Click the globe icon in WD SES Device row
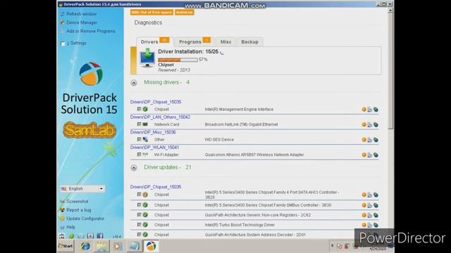The image size is (451, 253). point(376,140)
